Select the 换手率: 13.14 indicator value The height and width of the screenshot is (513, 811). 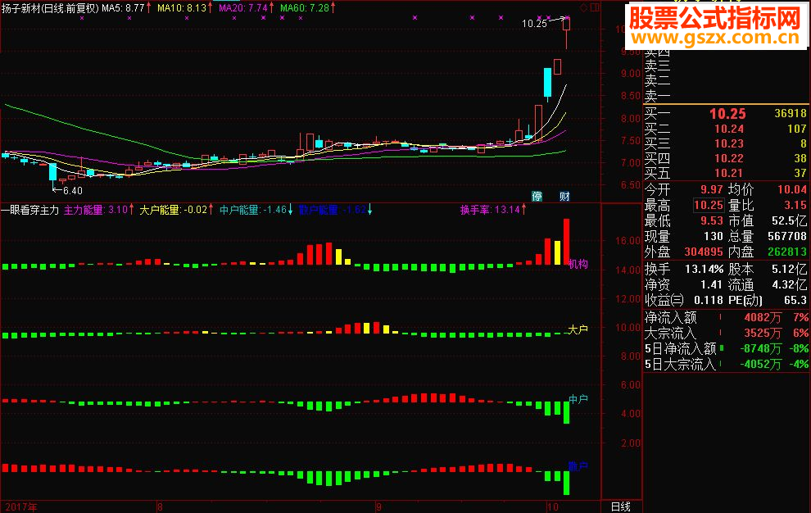point(493,210)
